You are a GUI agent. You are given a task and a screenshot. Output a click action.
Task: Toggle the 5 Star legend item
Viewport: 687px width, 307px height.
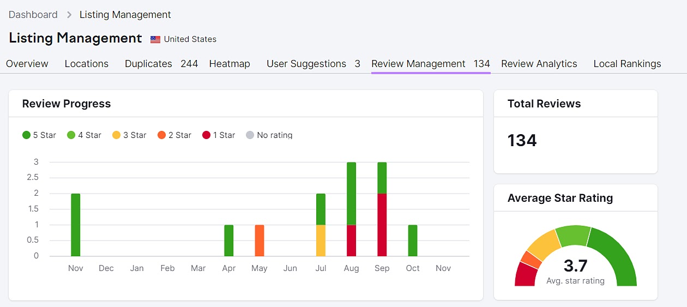pos(39,135)
